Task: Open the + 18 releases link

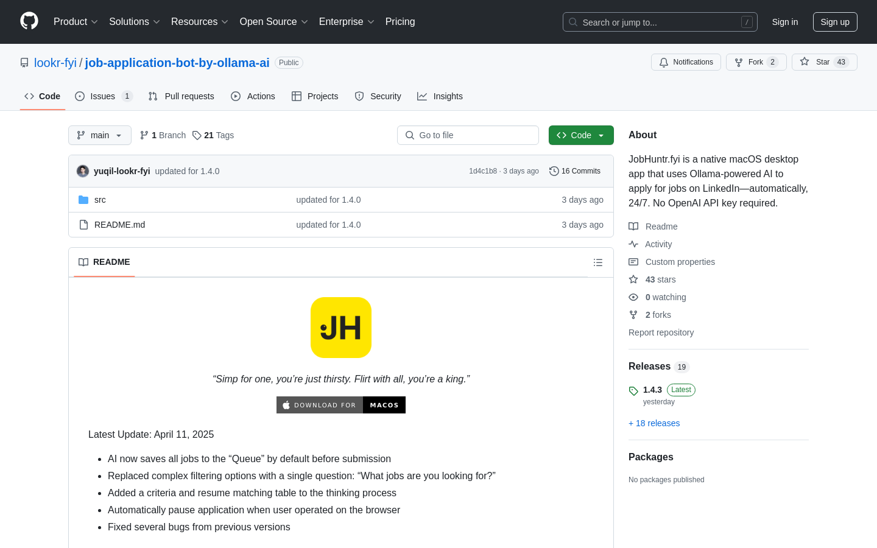Action: [x=654, y=423]
